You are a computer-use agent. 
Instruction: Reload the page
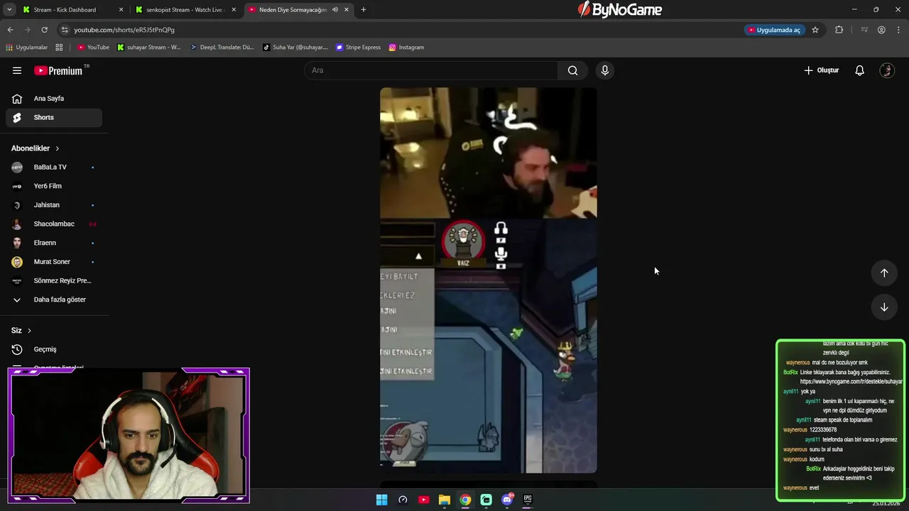pyautogui.click(x=44, y=30)
